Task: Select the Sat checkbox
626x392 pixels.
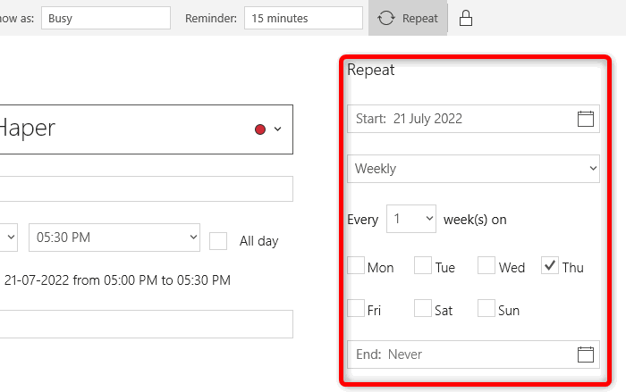Action: (423, 308)
